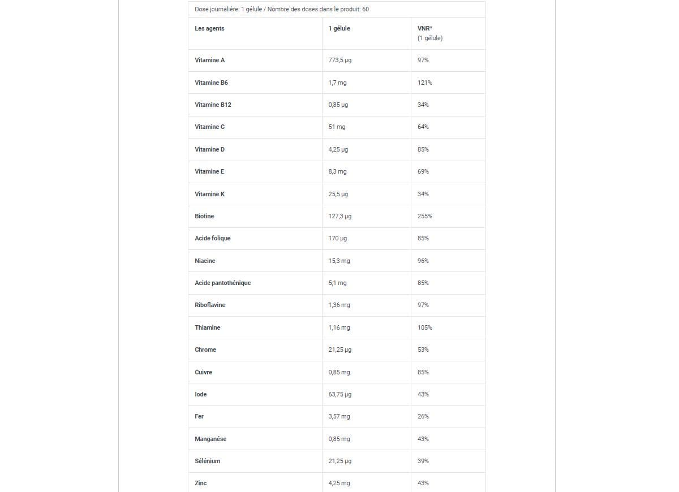Screen dimensions: 679x492
Task: Click the Riboflavine row label
Action: 210,305
